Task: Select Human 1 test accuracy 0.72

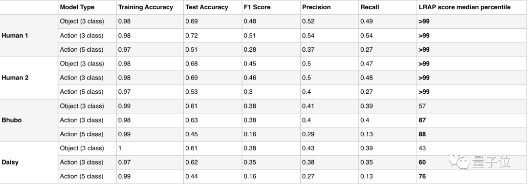Action: point(191,35)
